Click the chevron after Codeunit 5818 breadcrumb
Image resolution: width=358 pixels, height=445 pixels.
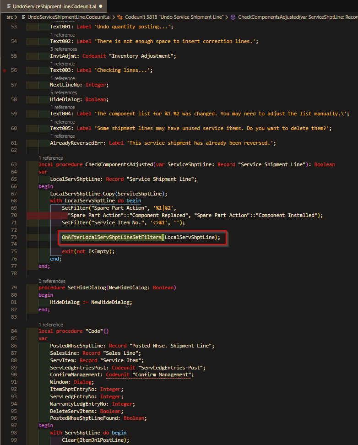pos(227,17)
